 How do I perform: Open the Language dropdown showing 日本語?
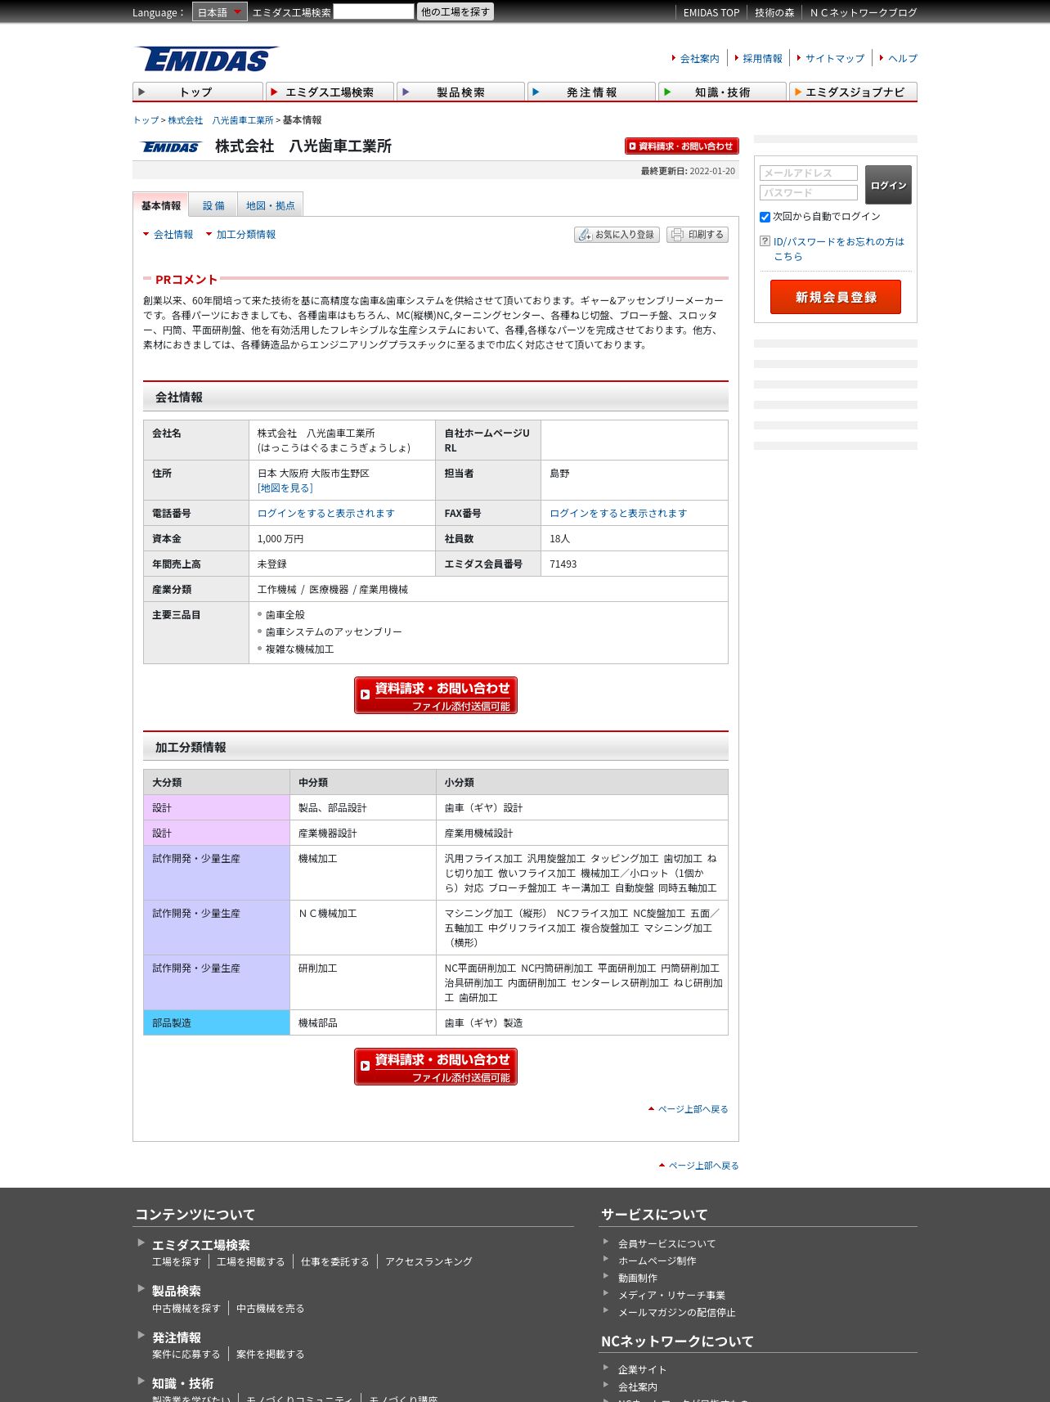tap(219, 11)
